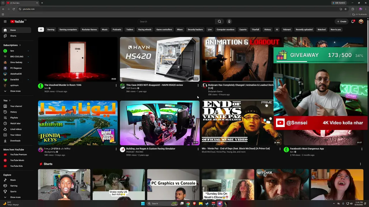Expand Show more under Explore
Image resolution: width=369 pixels, height=207 pixels.
point(16,197)
